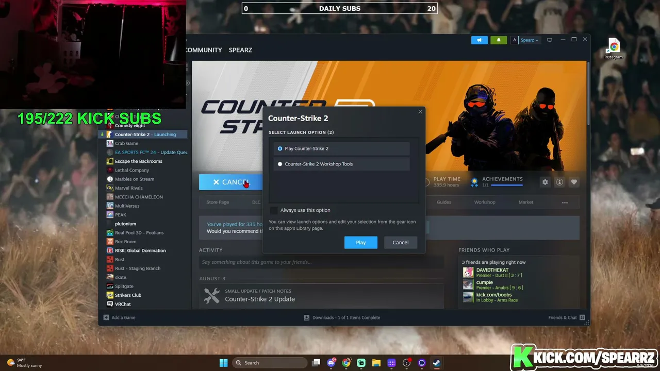The image size is (660, 371).
Task: Select Escape the Backrooms in the library
Action: 139,161
